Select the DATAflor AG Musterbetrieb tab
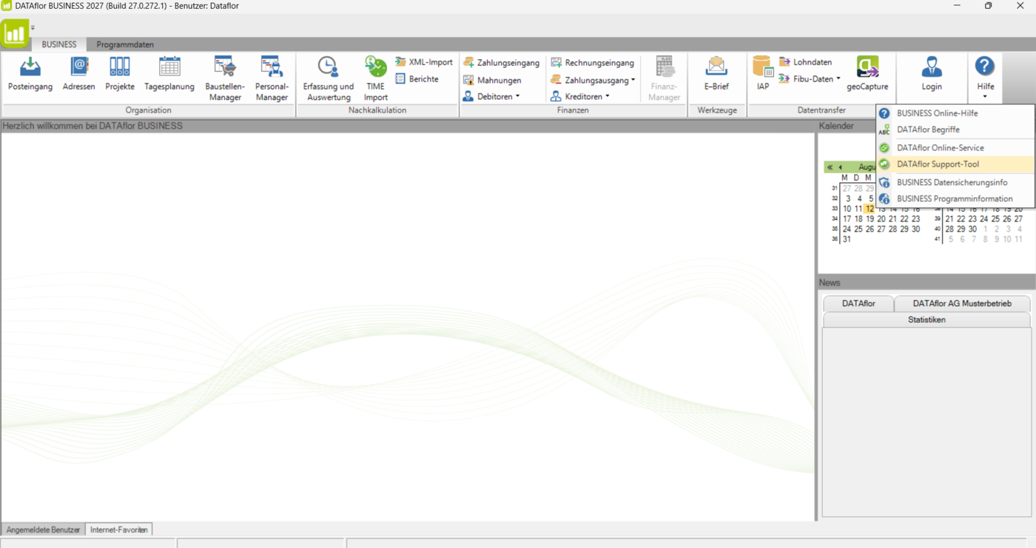 (962, 304)
